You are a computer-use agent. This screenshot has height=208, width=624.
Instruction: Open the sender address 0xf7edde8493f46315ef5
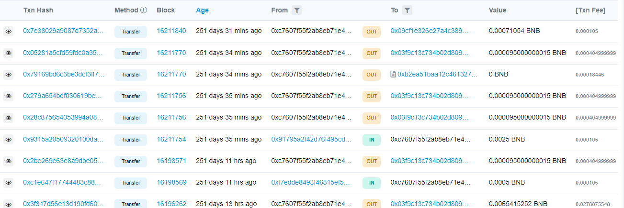pyautogui.click(x=311, y=182)
